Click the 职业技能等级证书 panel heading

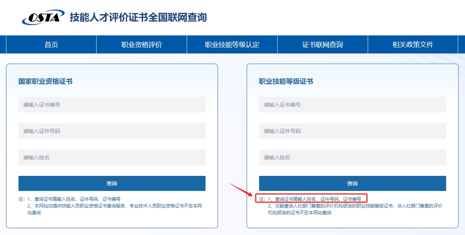286,81
